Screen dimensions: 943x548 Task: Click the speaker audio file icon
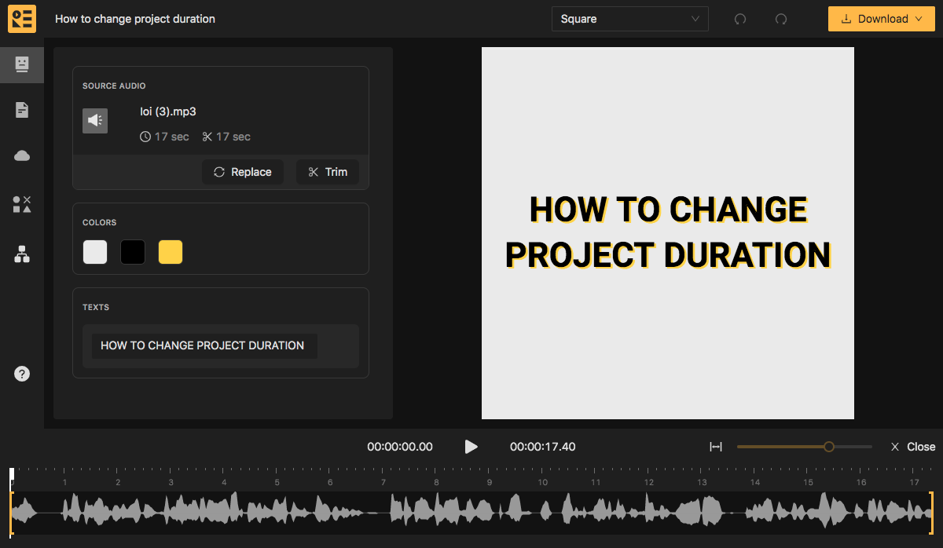pos(95,120)
